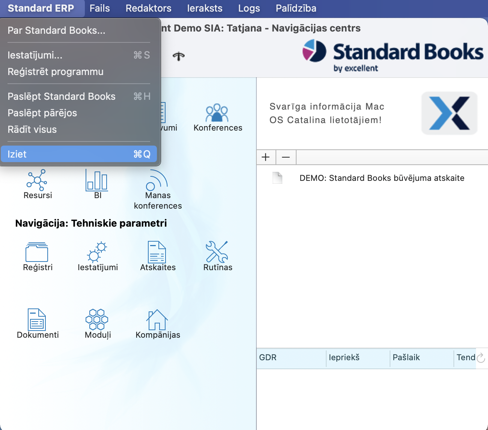
Task: Select Iziet to quit the application
Action: pos(79,154)
